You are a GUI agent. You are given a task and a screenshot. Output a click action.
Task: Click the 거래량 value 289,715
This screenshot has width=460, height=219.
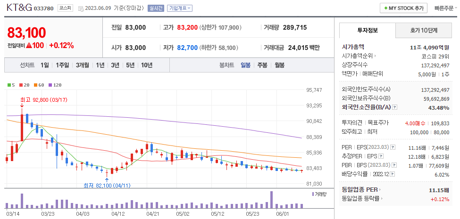coord(295,27)
